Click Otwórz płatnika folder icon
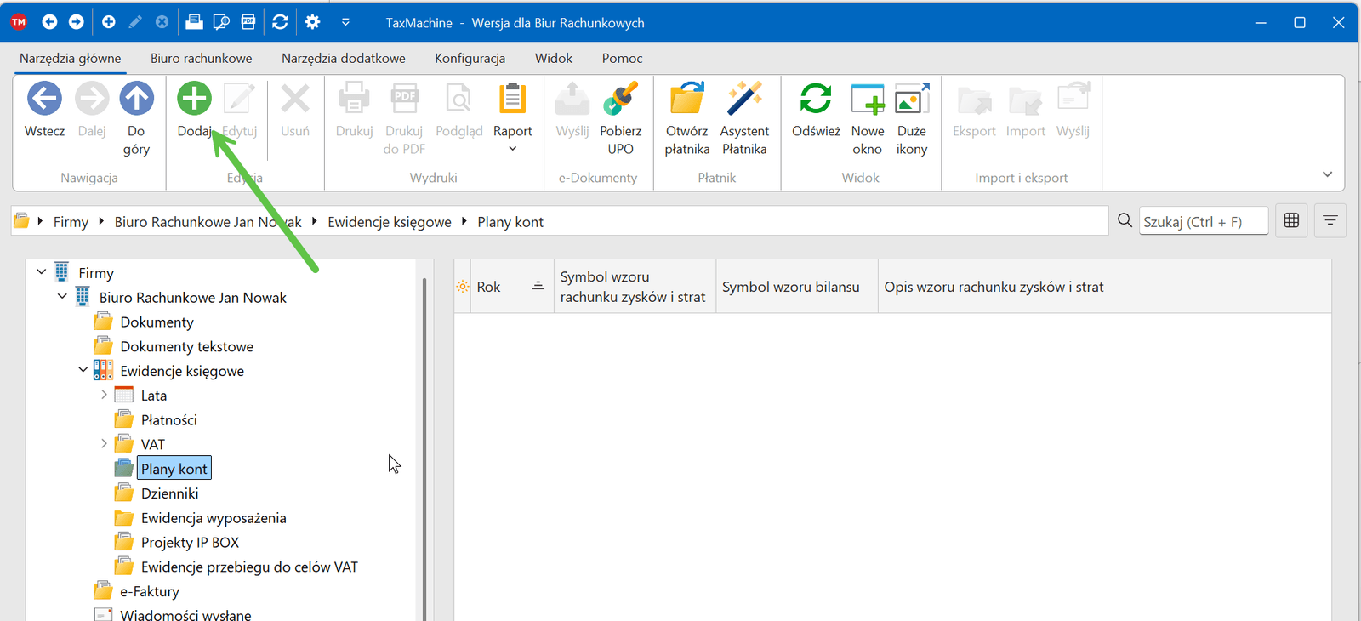The height and width of the screenshot is (621, 1361). (686, 100)
